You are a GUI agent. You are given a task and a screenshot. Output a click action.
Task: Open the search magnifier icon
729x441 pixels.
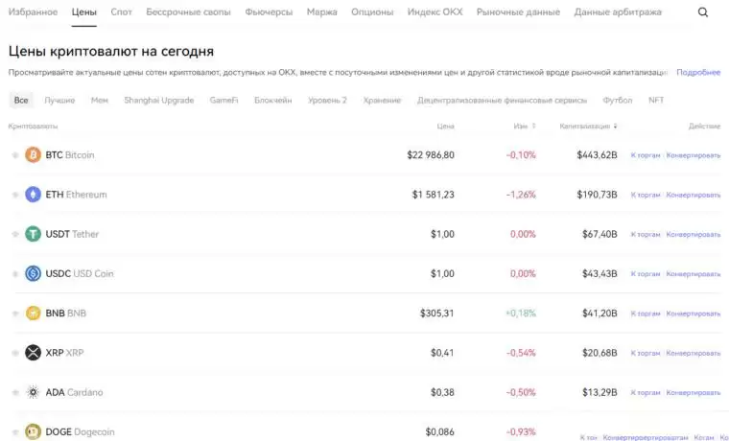point(703,12)
